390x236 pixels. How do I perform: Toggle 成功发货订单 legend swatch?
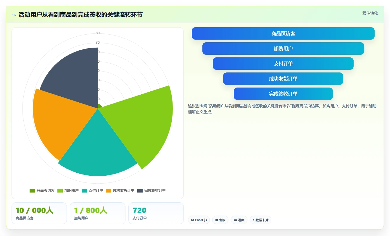[109, 190]
